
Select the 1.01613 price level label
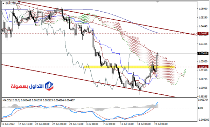click(203, 67)
